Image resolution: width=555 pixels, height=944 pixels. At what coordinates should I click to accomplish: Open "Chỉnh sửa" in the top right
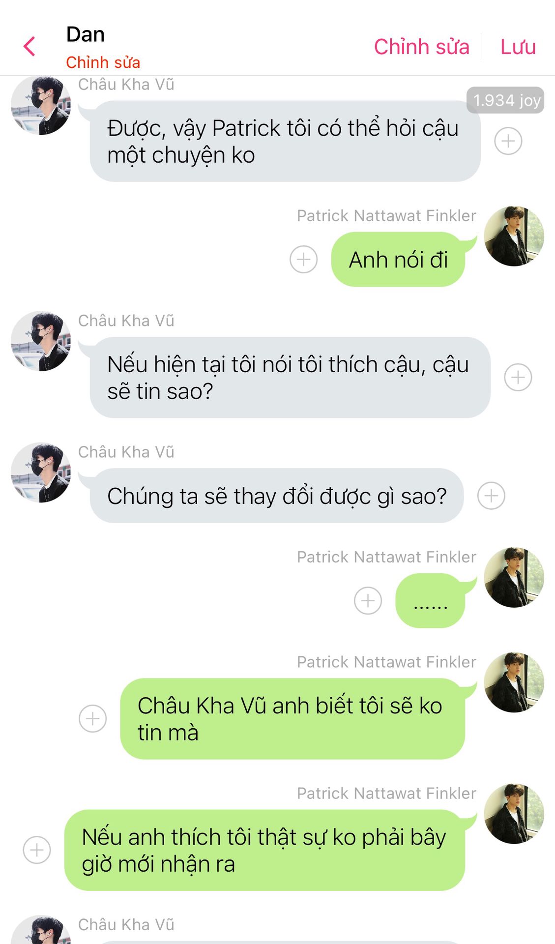(x=421, y=47)
